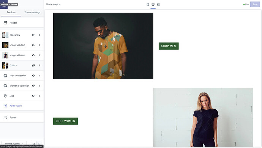
Task: Click the SHOP MEN button
Action: pyautogui.click(x=169, y=46)
